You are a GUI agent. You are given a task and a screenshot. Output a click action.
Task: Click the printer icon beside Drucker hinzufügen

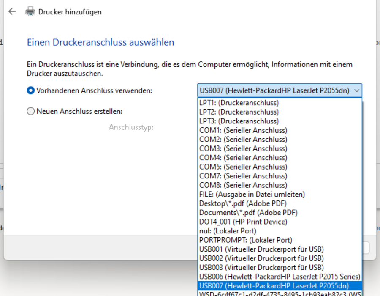[x=30, y=12]
